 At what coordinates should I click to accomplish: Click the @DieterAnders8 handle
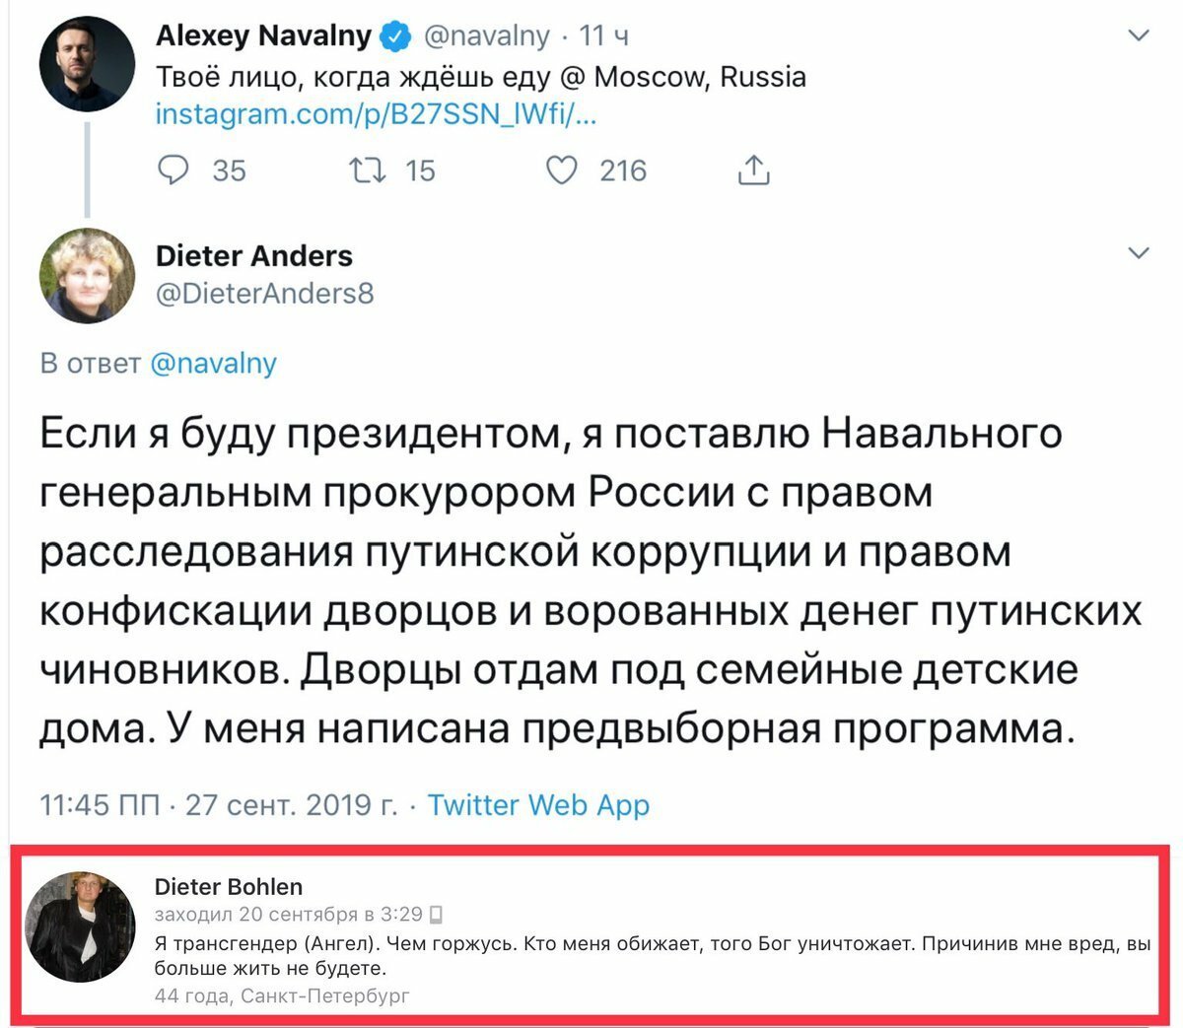(265, 294)
